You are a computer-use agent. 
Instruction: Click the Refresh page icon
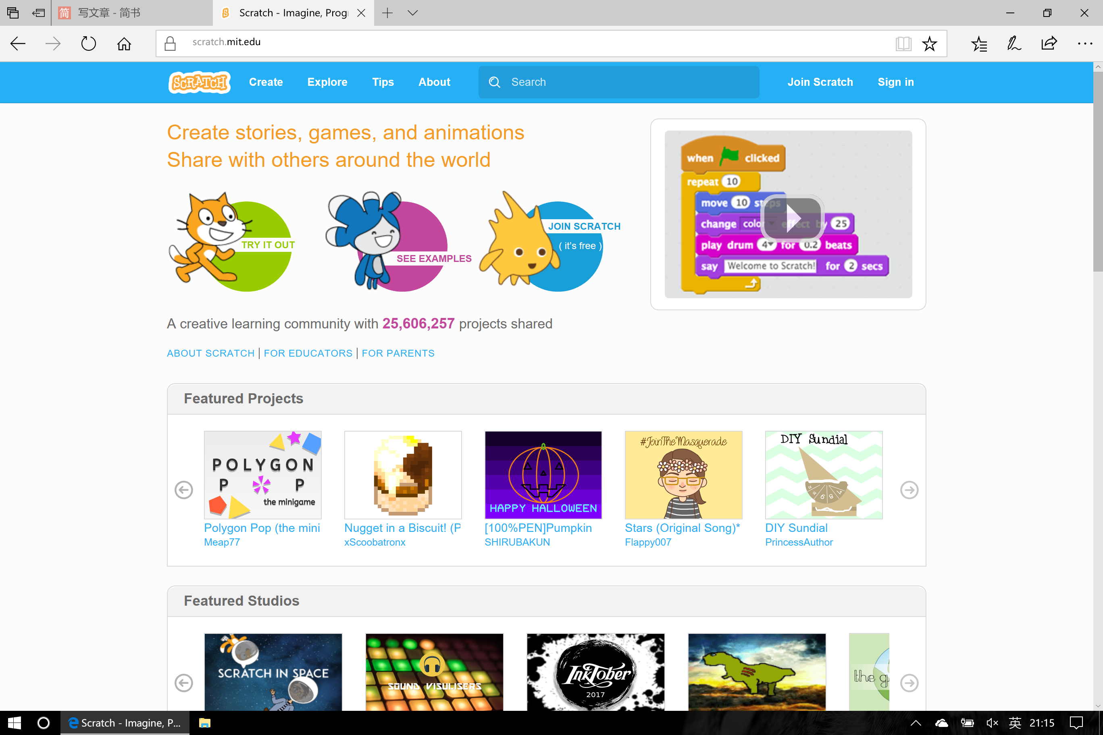(88, 44)
